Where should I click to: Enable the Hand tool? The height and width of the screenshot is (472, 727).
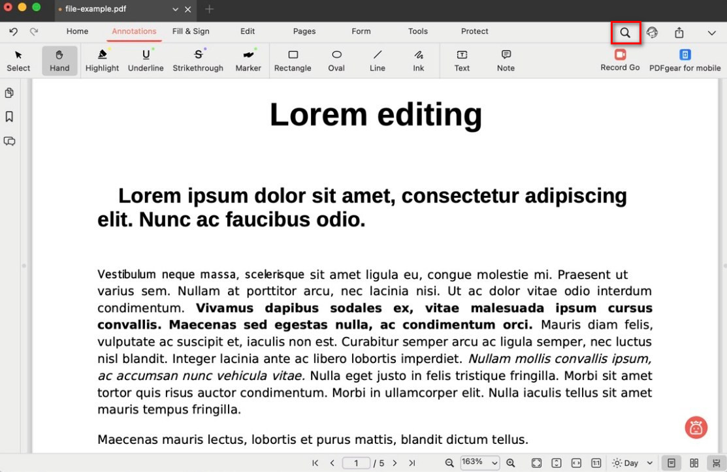click(x=59, y=60)
